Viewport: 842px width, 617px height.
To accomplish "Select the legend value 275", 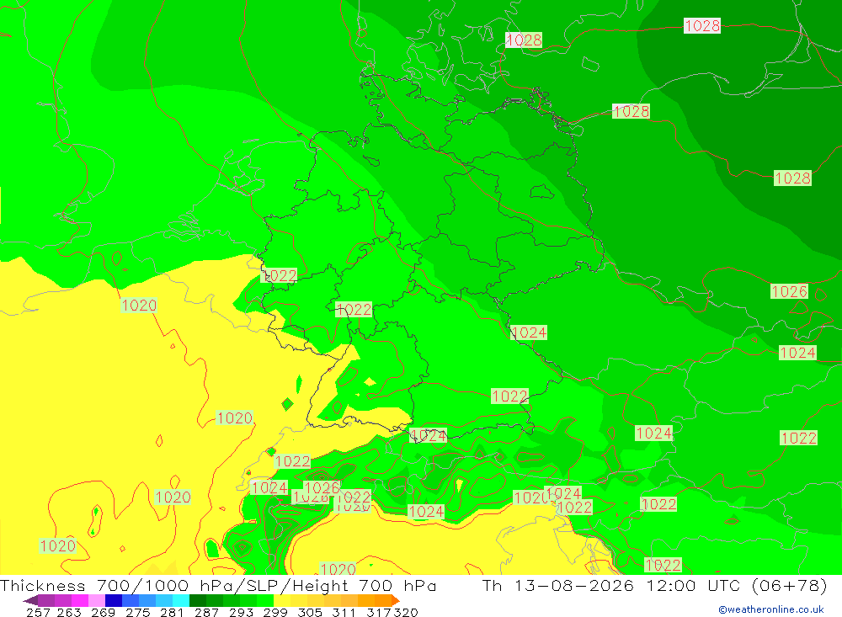I will (x=137, y=612).
